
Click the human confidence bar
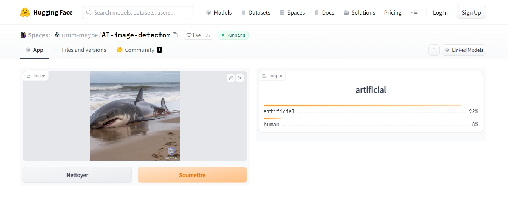tap(272, 119)
